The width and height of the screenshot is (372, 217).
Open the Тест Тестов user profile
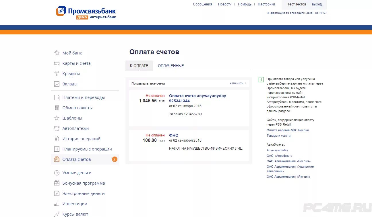(x=297, y=4)
